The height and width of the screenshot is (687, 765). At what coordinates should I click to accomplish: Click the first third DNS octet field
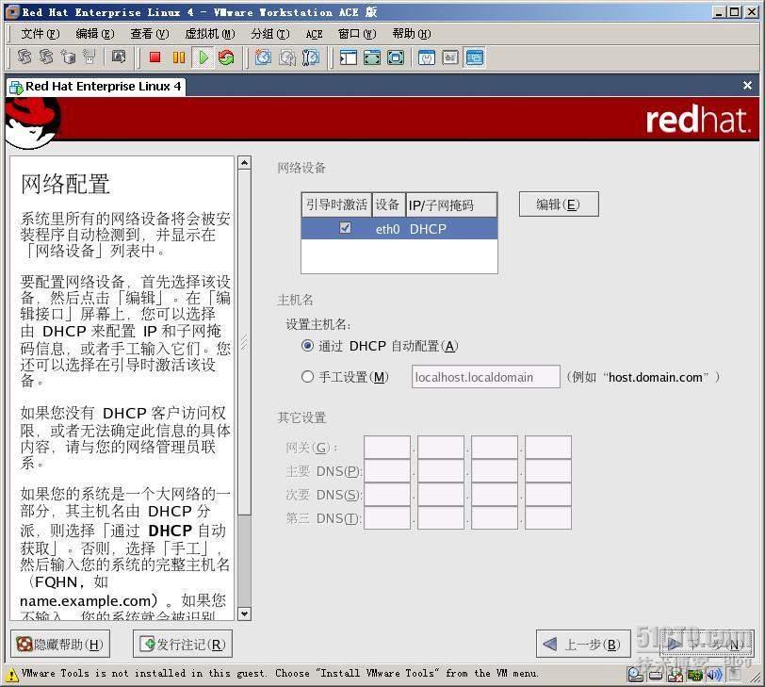point(387,517)
